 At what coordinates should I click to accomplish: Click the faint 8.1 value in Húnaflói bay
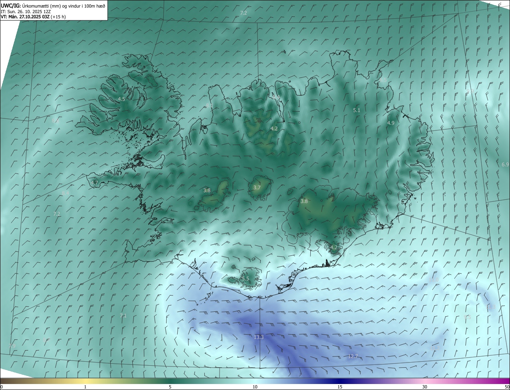point(209,105)
